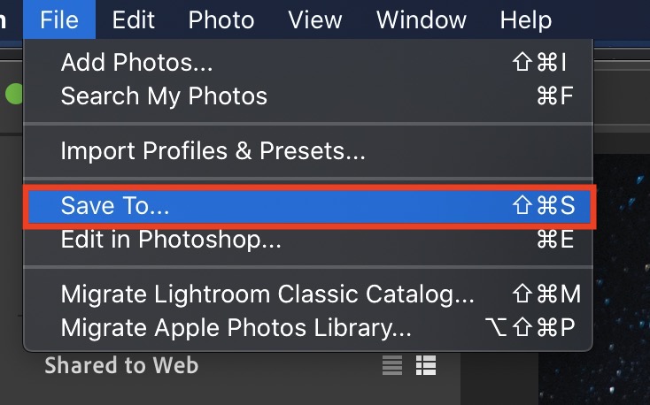Screen dimensions: 650x405
Task: Choose Edit in Photoshop
Action: 171,238
